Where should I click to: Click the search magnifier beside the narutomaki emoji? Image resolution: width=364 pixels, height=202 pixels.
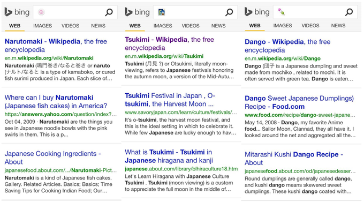pyautogui.click(x=109, y=12)
